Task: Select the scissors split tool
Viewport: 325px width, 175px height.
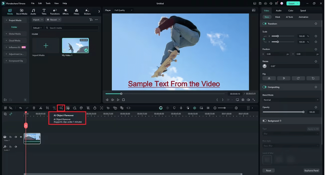Action: click(41, 108)
